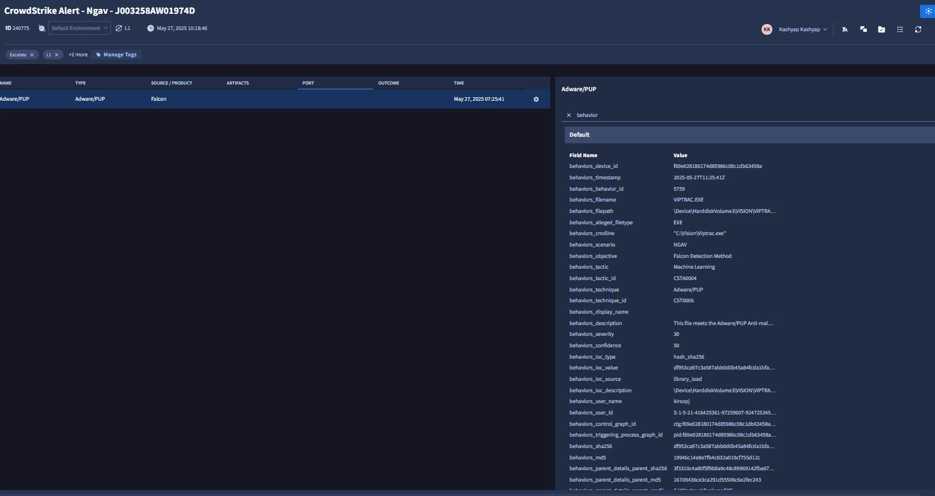
Task: Click the user_name value kirsopj
Action: pos(682,401)
